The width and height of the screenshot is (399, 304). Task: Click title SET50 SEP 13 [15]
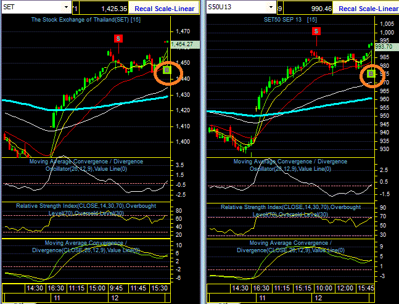click(x=290, y=20)
